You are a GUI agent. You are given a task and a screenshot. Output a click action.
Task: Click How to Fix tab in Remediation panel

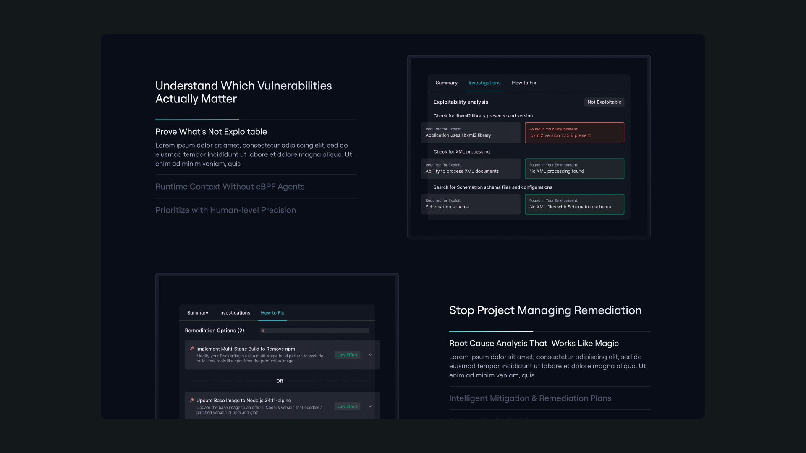coord(272,313)
